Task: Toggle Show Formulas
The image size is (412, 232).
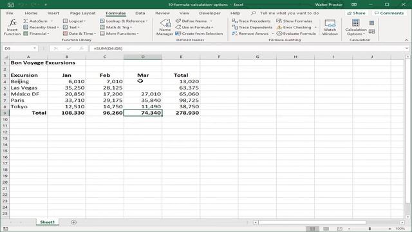Action: [294, 21]
